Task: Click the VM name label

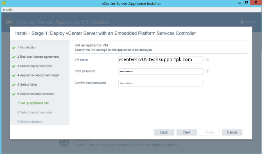Action: point(81,59)
